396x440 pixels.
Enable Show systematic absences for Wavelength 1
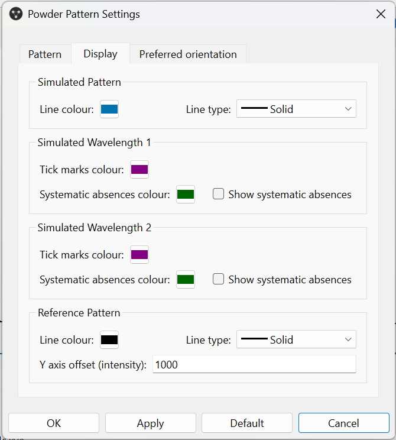pos(219,194)
